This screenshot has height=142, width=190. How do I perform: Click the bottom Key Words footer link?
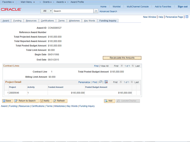pyautogui.click(x=72, y=106)
